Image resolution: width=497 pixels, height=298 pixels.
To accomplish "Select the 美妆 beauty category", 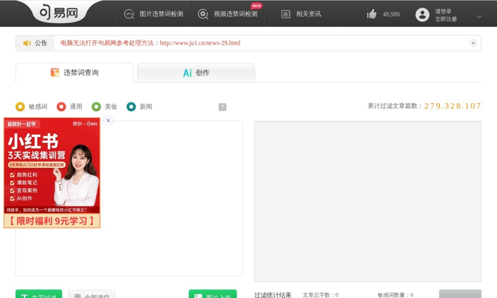I will click(x=96, y=106).
